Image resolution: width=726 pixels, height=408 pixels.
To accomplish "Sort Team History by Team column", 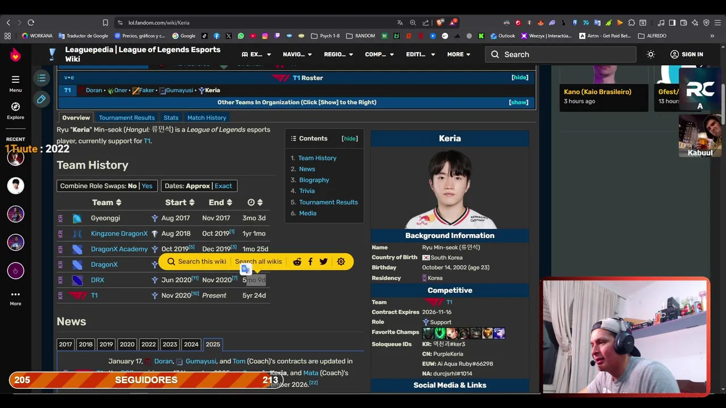I will 107,202.
